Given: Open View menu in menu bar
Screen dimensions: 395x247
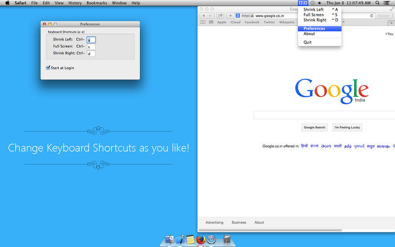Looking at the screenshot, I should (x=59, y=3).
